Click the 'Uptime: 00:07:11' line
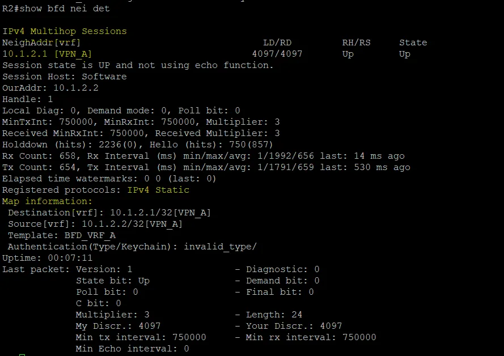 coord(47,258)
